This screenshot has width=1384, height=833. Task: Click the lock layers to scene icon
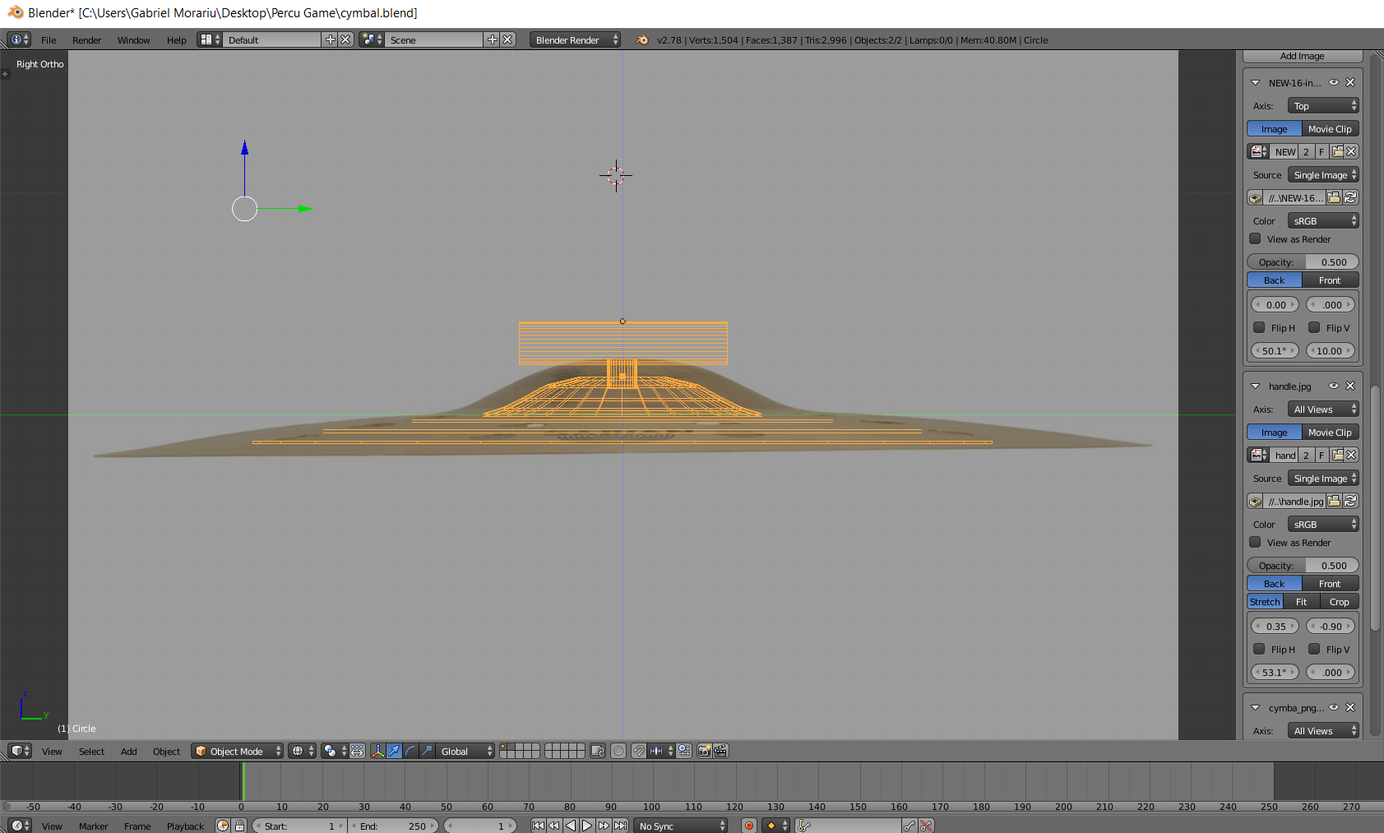click(598, 751)
